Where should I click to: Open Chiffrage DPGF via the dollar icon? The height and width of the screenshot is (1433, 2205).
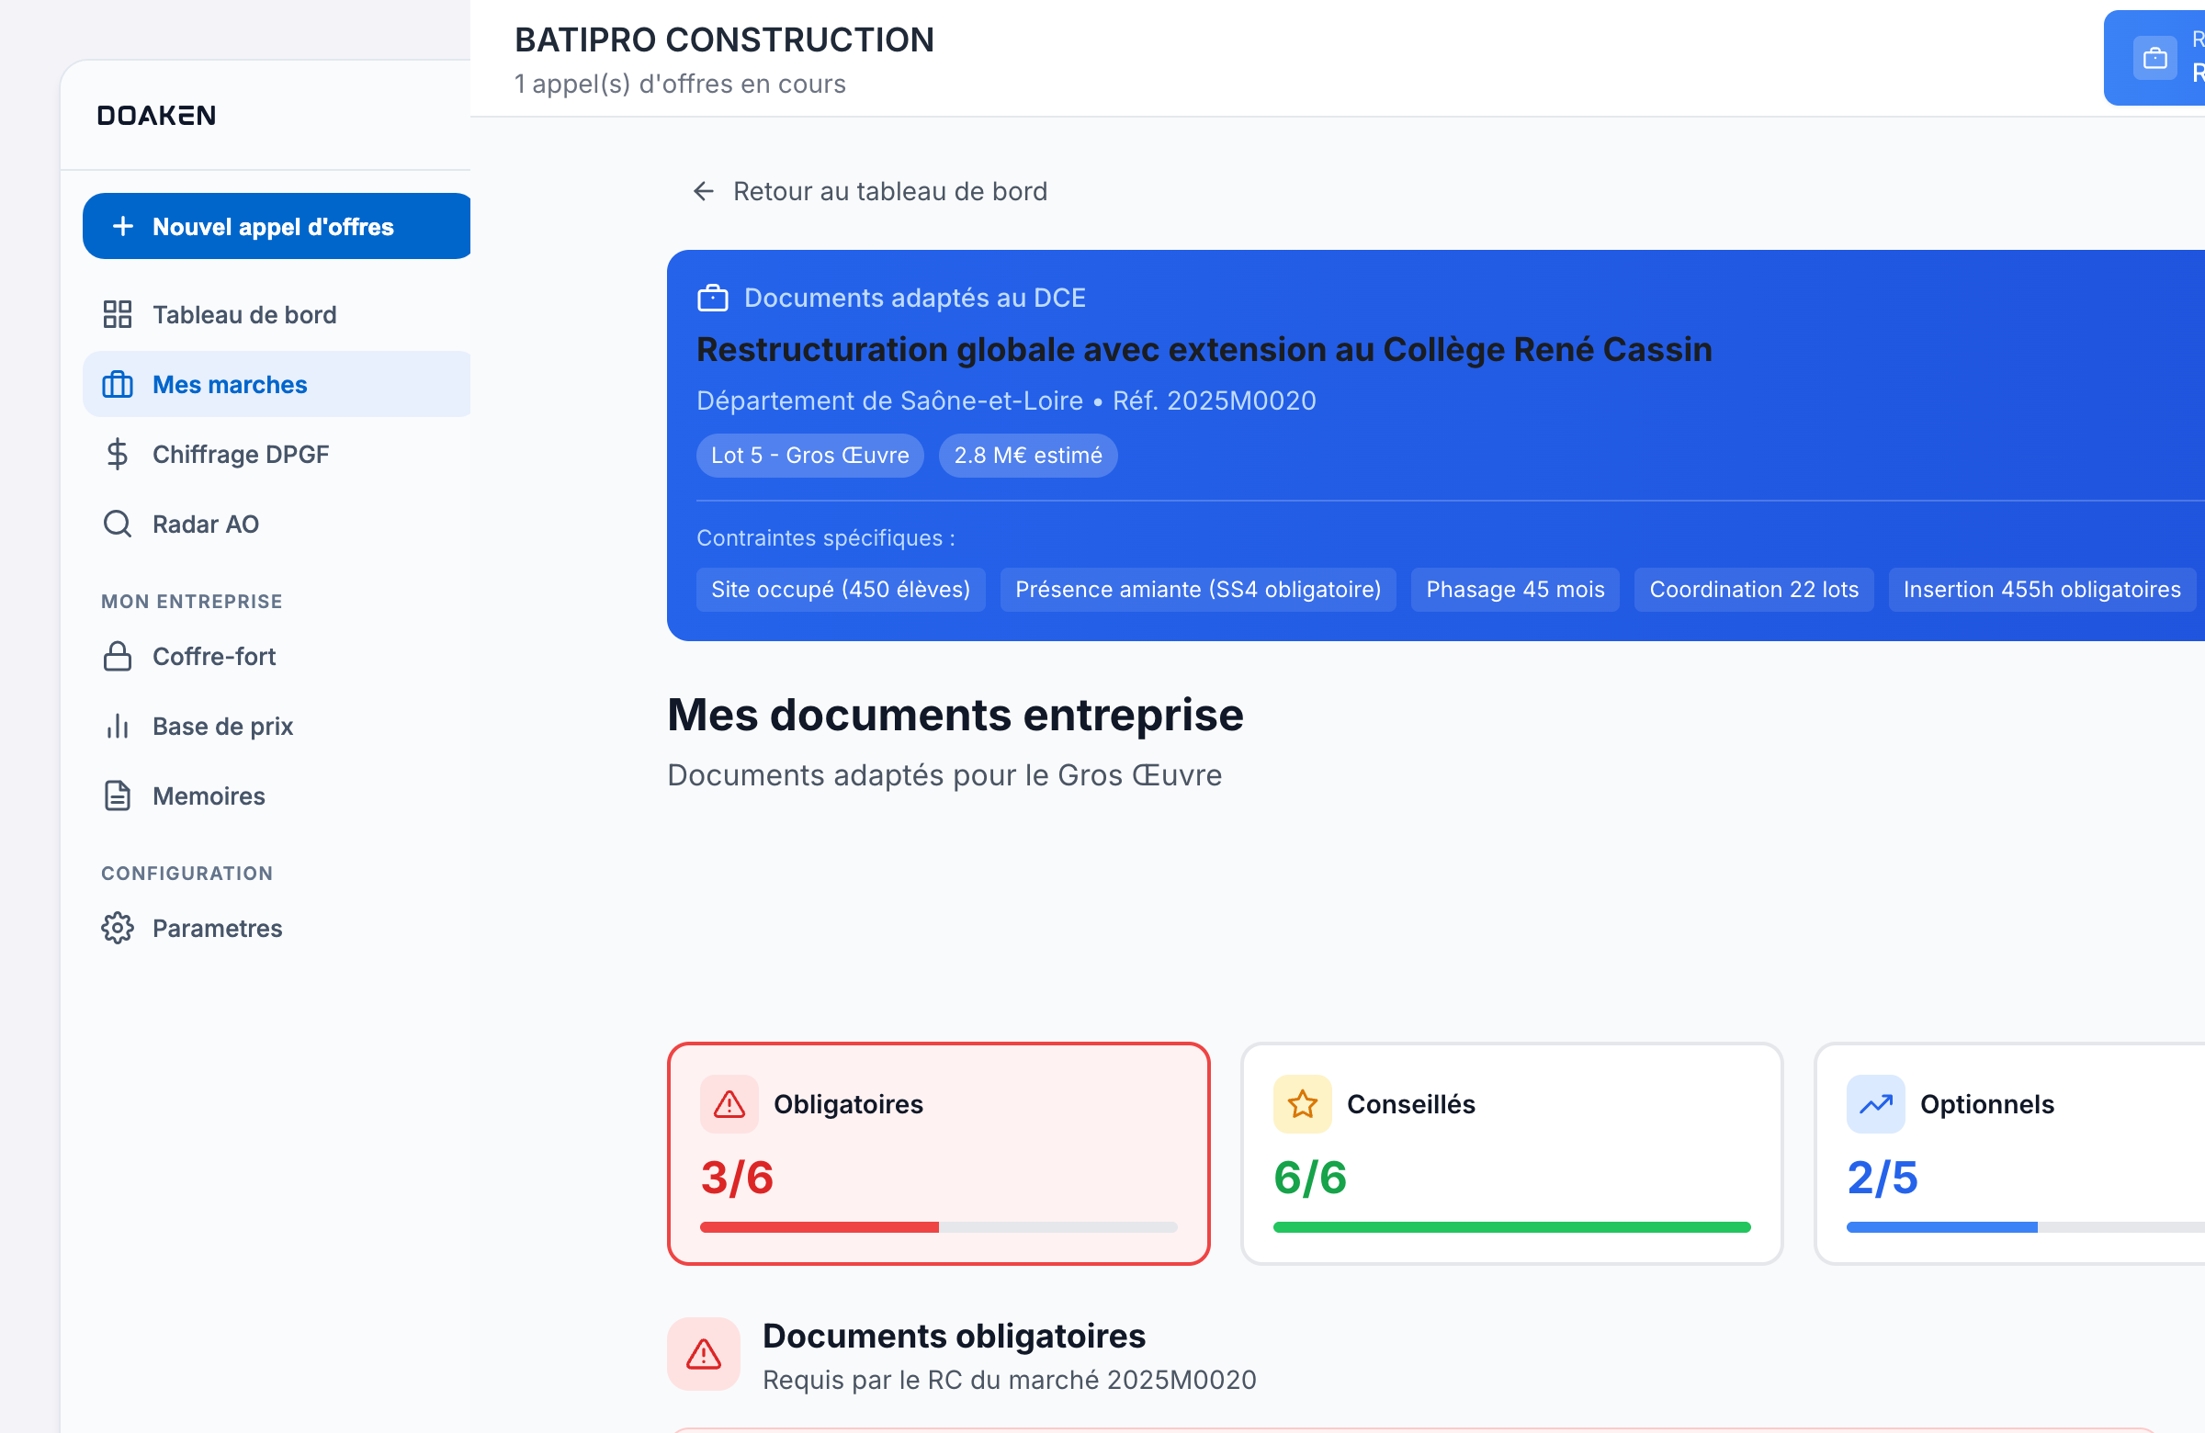point(117,454)
